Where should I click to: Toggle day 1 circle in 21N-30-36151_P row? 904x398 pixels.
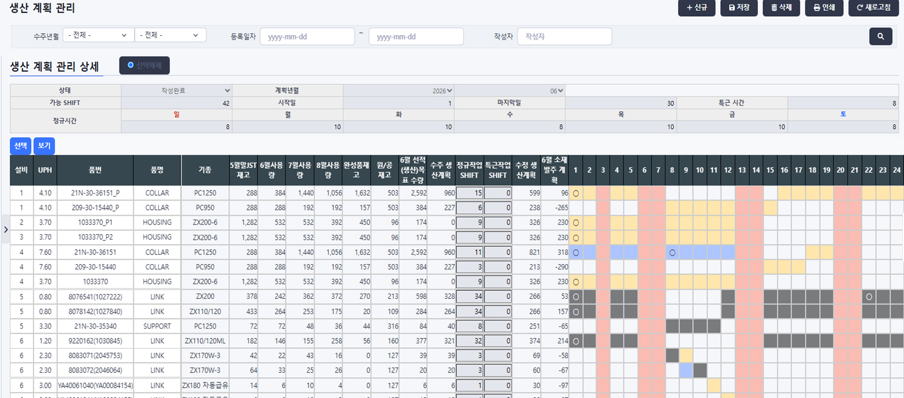click(x=575, y=193)
